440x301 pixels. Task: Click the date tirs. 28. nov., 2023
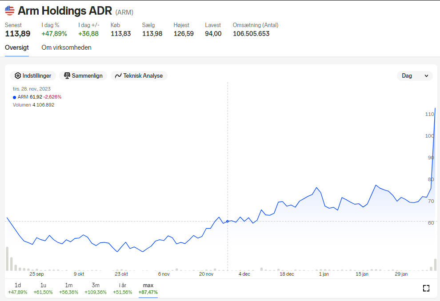tap(32, 89)
